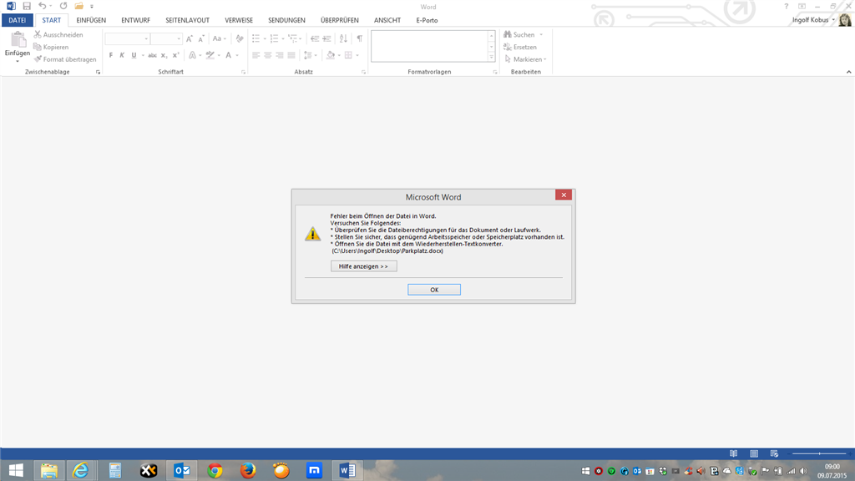Click the Ersetzen button
Viewport: 855px width, 481px height.
click(520, 47)
